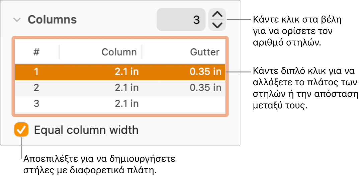The width and height of the screenshot is (363, 180).
Task: Click the column count down arrow
Action: [217, 25]
